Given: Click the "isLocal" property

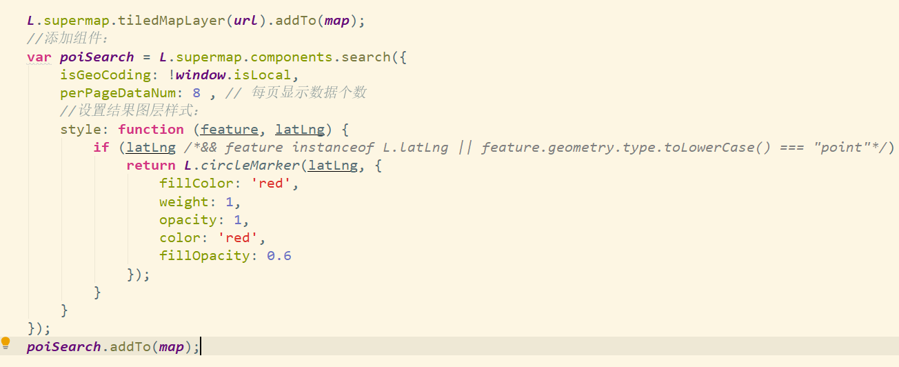Looking at the screenshot, I should coord(263,75).
